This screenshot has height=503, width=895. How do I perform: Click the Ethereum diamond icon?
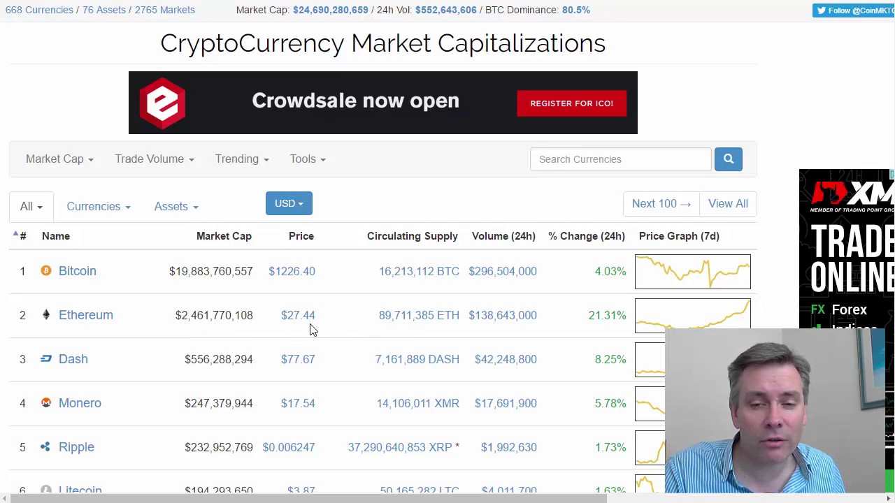click(x=46, y=315)
